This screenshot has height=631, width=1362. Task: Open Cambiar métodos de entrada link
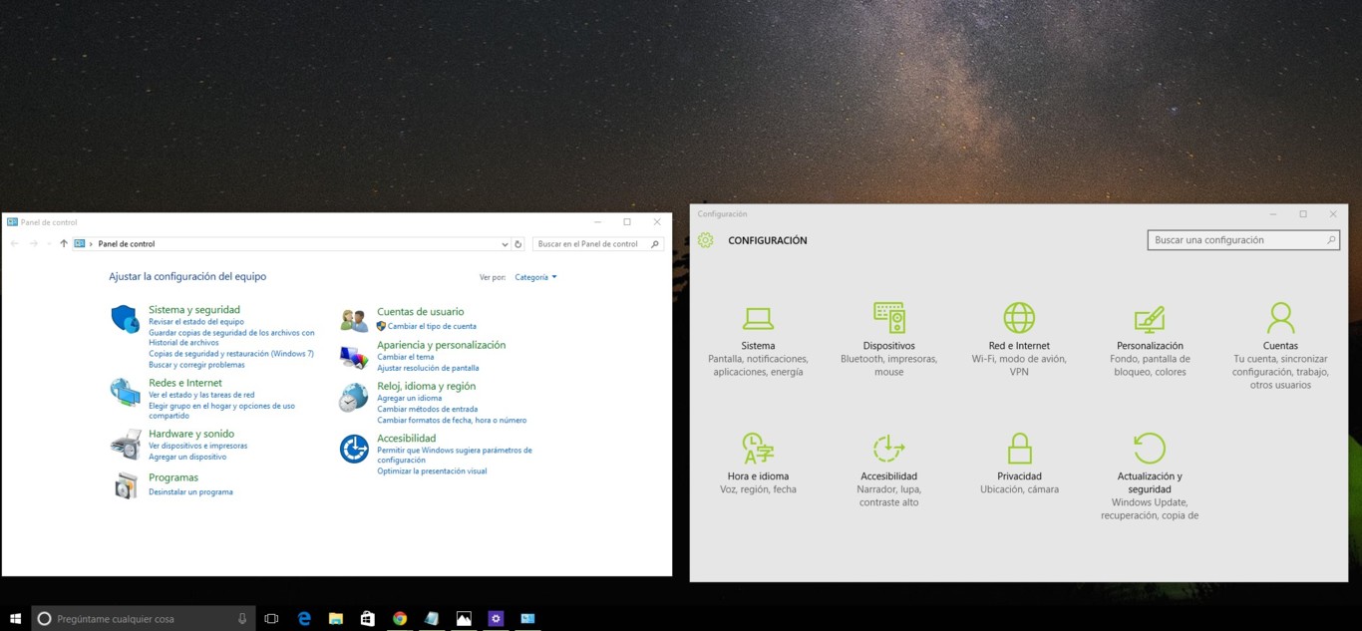pyautogui.click(x=427, y=409)
